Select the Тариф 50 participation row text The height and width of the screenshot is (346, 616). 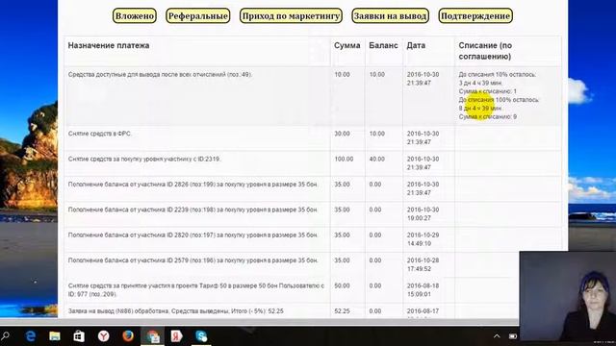point(196,290)
